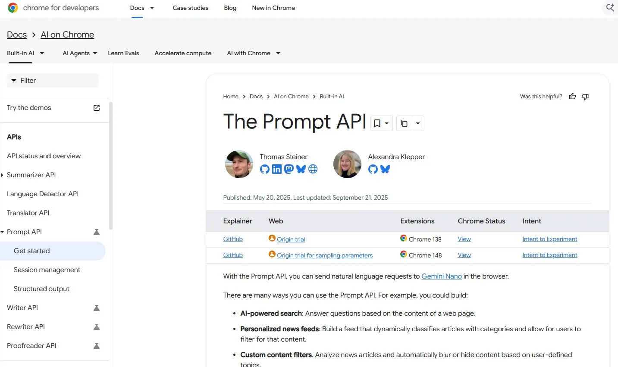Follow the Gemini Nano link
Image resolution: width=618 pixels, height=367 pixels.
tap(442, 276)
